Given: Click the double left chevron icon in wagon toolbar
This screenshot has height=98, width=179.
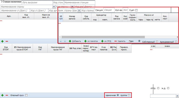Looking at the screenshot, I should click(x=61, y=41).
